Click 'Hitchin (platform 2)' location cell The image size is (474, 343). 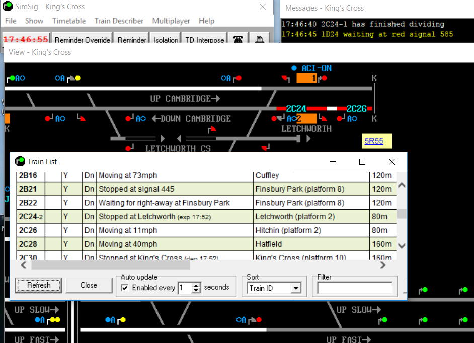(311, 230)
